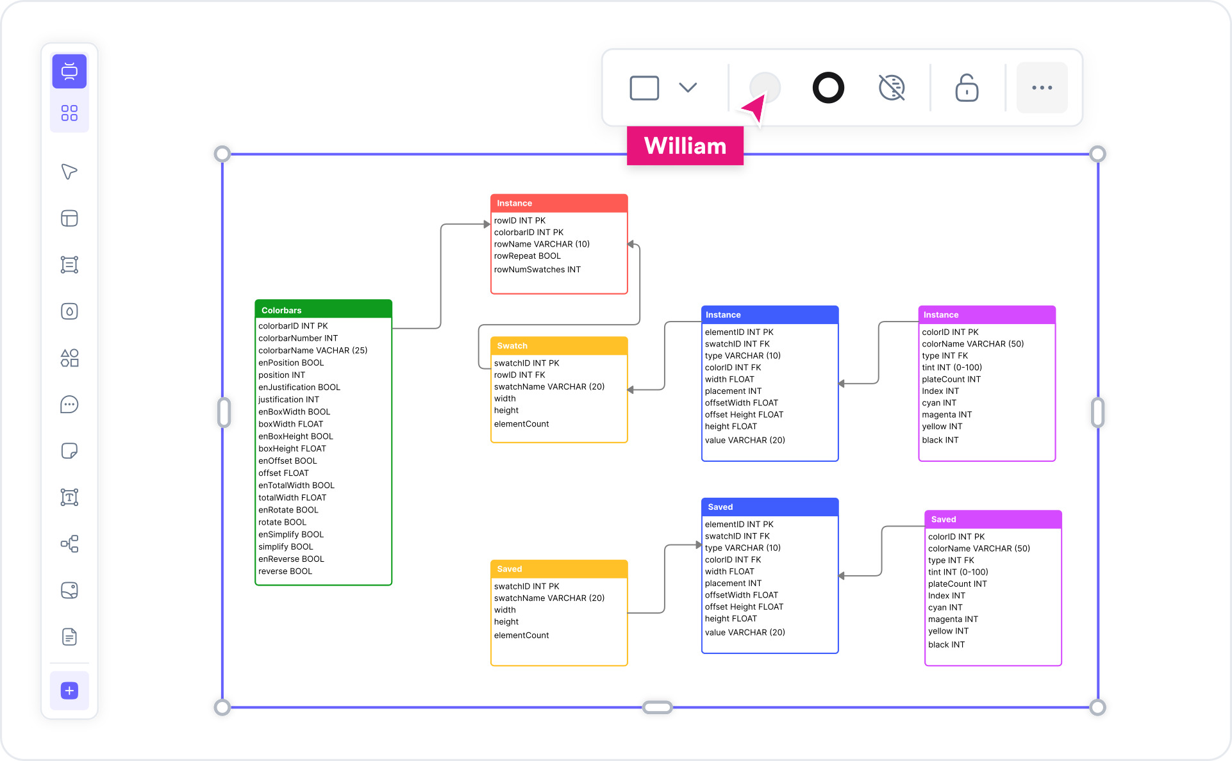Select the text tool

tap(69, 497)
